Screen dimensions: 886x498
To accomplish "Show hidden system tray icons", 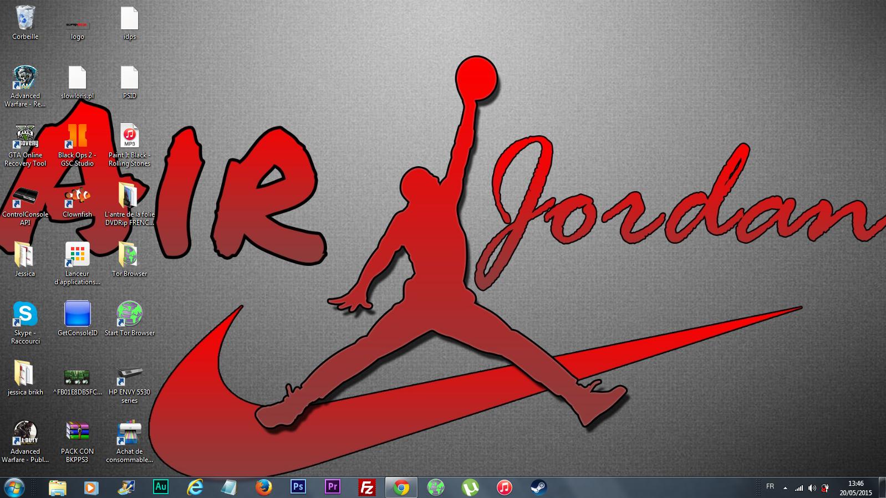I will (785, 488).
